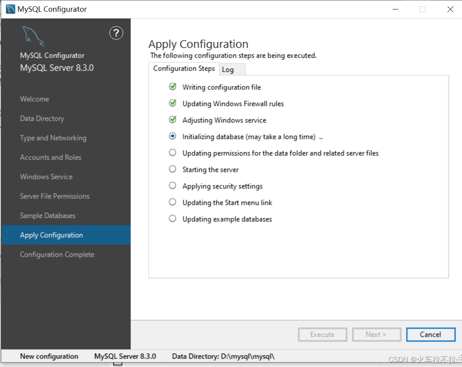Click the MySQL dolphin logo
Viewport: 462px width, 367px height.
33,36
